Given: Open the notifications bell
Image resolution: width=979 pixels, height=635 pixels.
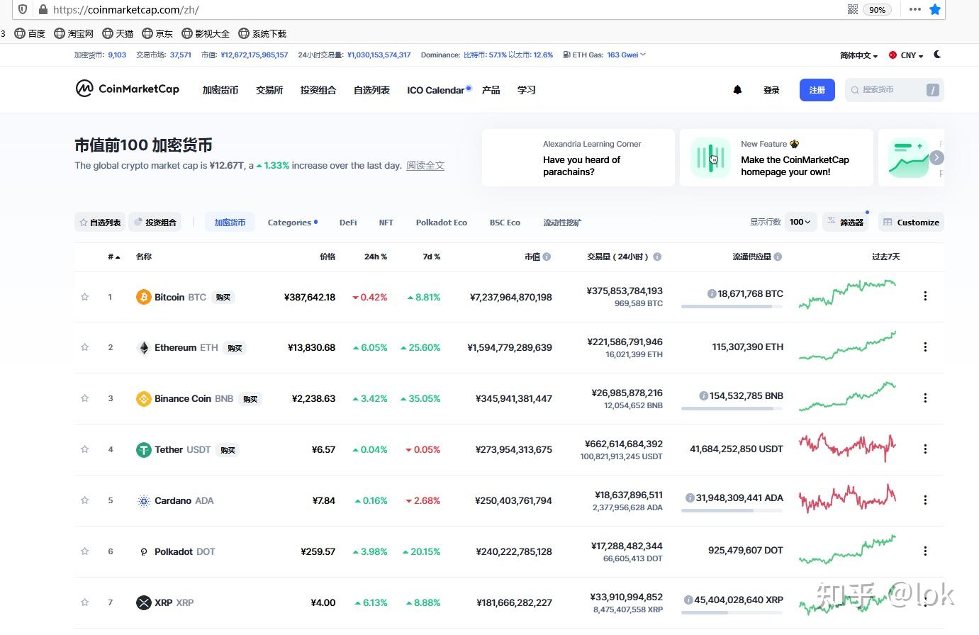Looking at the screenshot, I should pyautogui.click(x=737, y=90).
